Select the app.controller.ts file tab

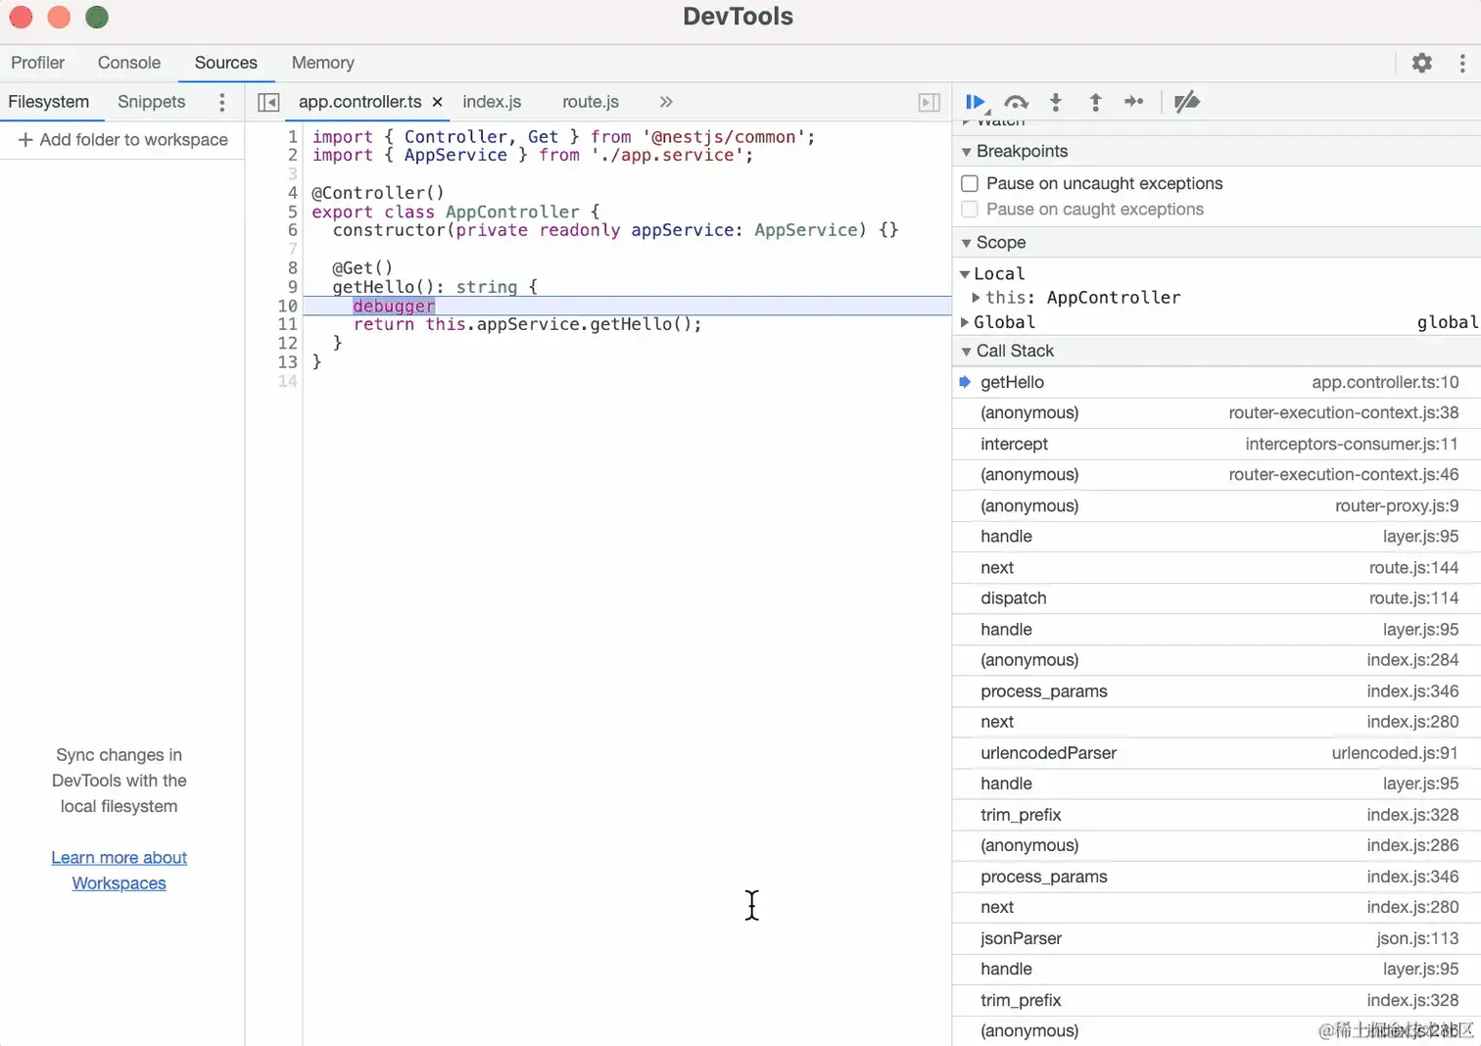[359, 102]
